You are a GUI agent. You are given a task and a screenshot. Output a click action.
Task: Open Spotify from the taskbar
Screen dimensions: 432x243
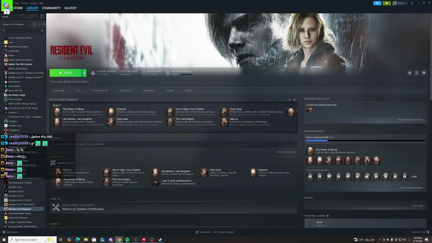[127, 240]
